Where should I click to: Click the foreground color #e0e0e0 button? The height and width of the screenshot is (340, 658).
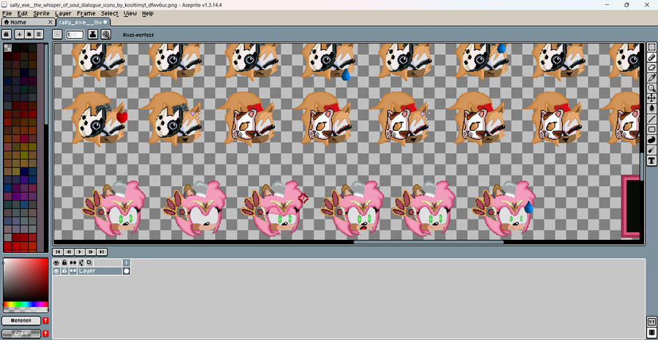pos(21,321)
